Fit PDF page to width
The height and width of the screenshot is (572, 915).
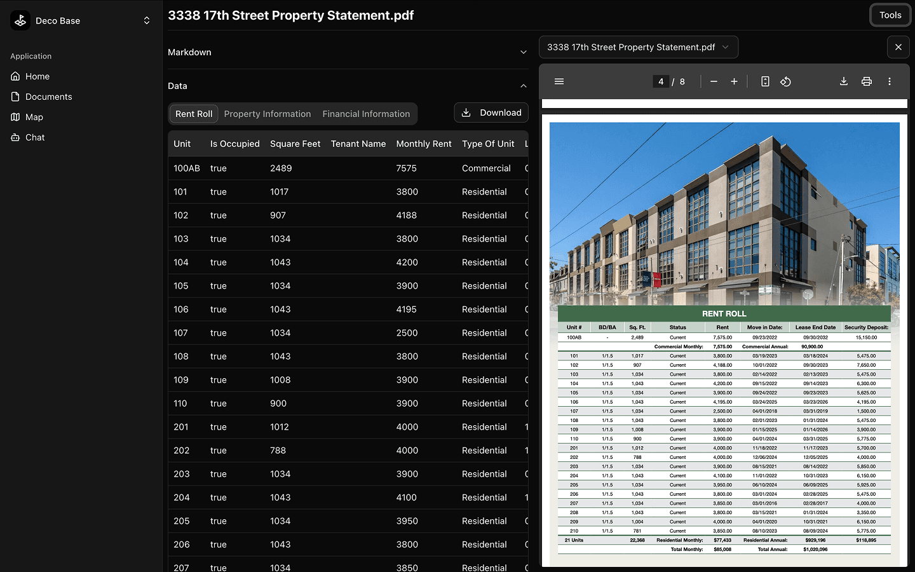[x=765, y=81]
